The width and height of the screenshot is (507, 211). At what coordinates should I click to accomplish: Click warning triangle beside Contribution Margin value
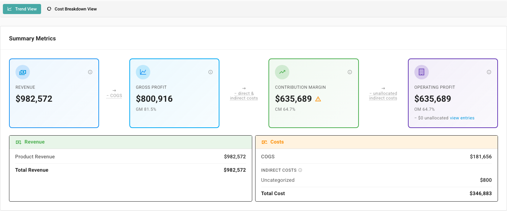(x=318, y=99)
